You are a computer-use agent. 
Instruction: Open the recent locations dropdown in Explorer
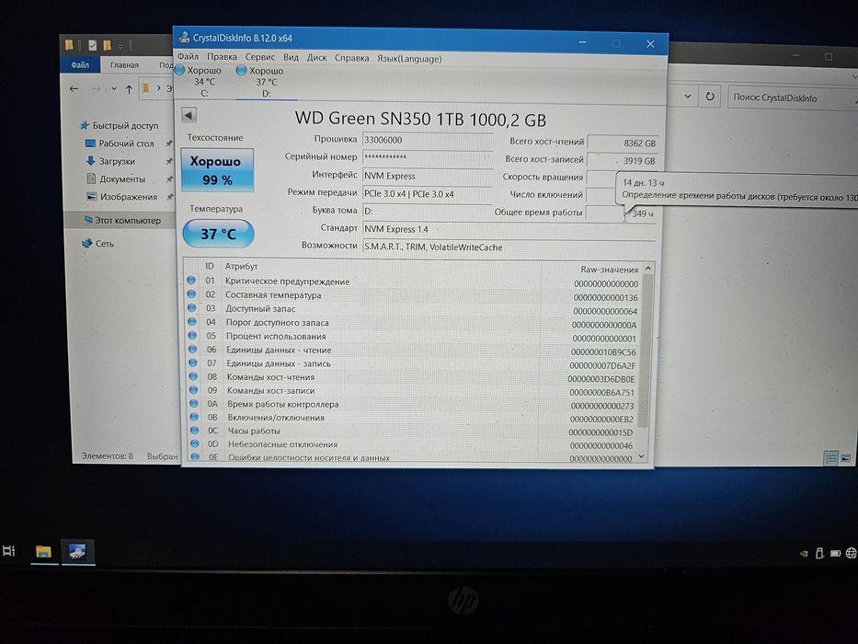114,88
